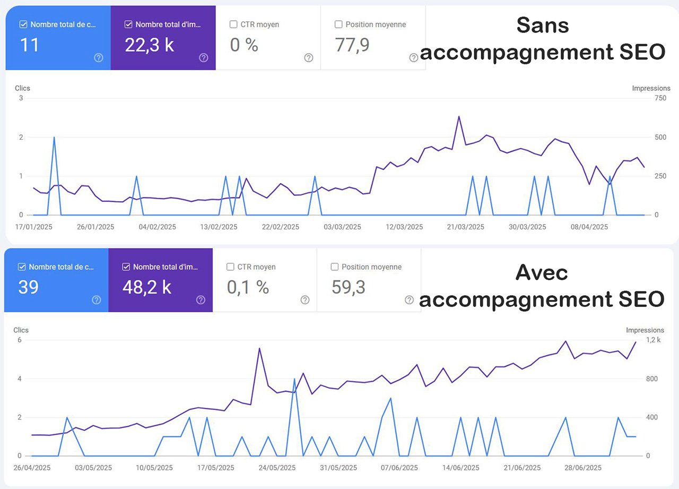Image resolution: width=679 pixels, height=489 pixels.
Task: Open help on bottom 'CTR moyen' card
Action: coord(304,300)
